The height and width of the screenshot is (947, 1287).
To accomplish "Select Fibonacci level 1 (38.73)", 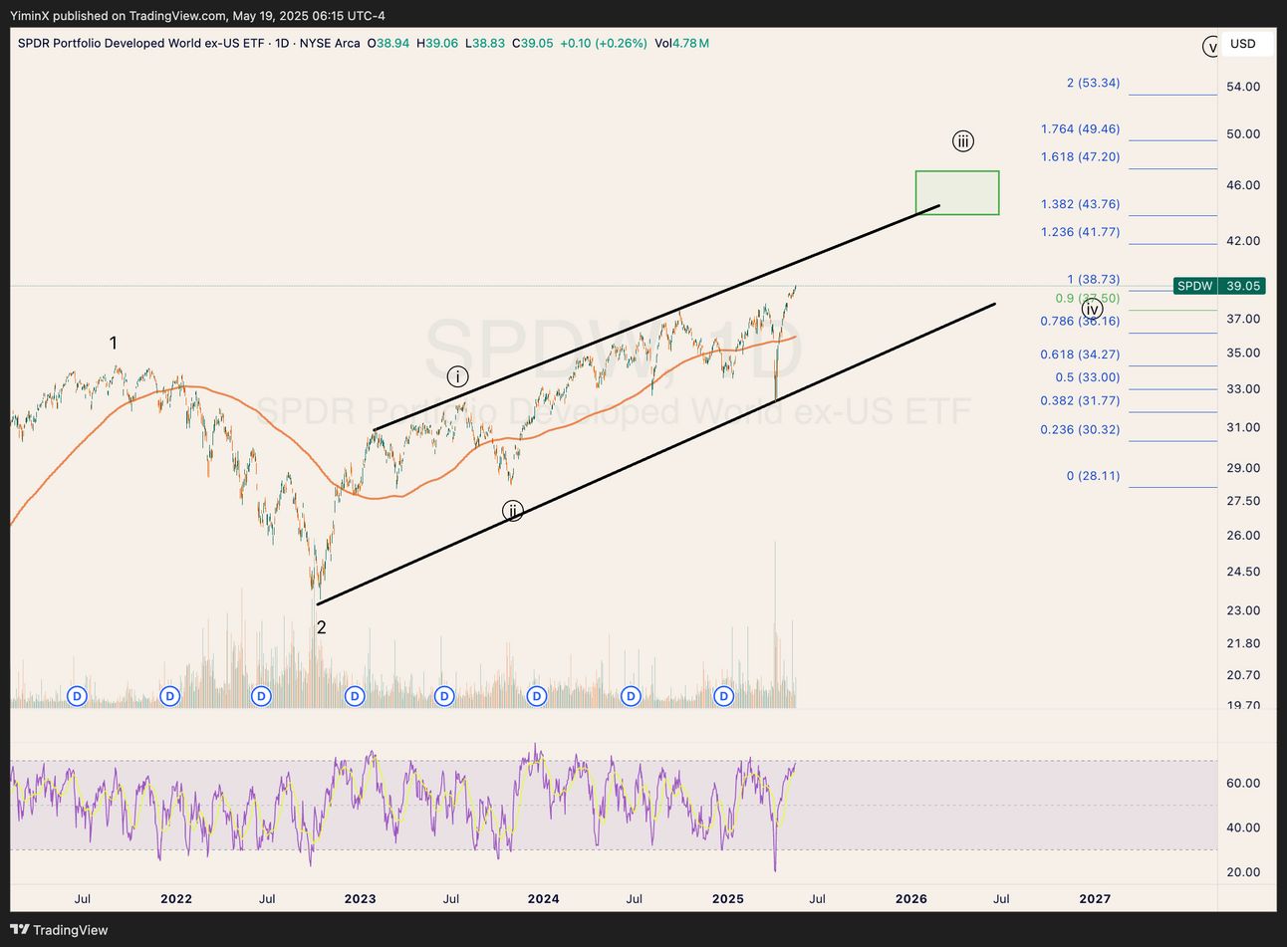I will tap(1093, 280).
